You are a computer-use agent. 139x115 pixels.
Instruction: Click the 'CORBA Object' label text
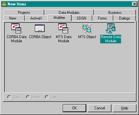pos(40,37)
